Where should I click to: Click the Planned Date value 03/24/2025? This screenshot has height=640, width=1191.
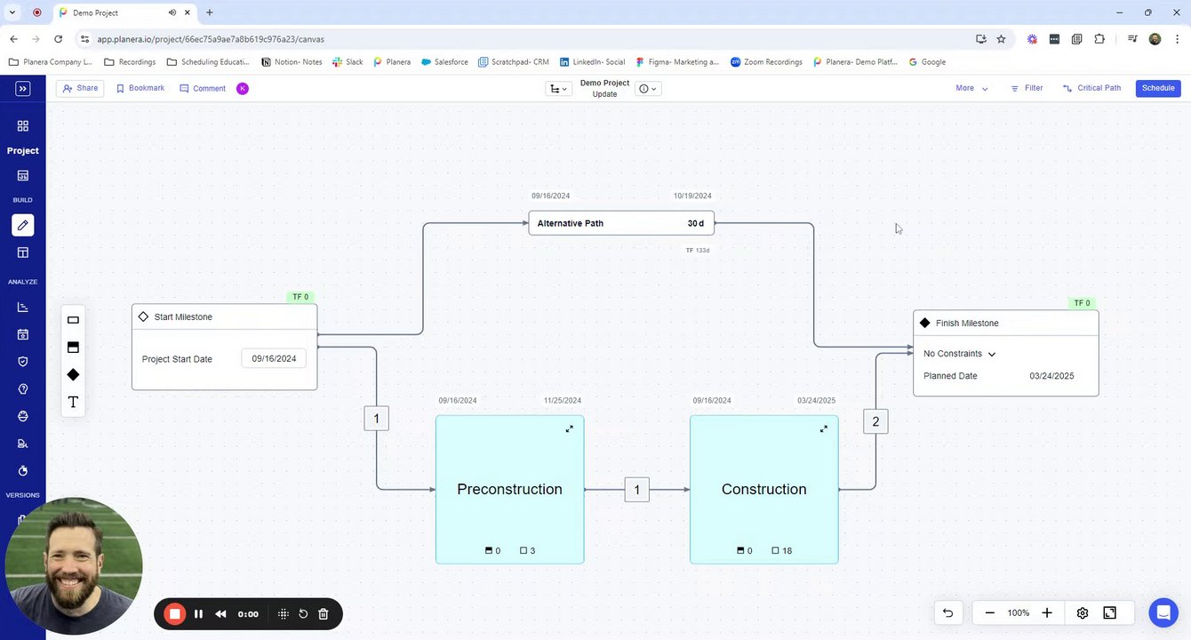click(x=1051, y=376)
